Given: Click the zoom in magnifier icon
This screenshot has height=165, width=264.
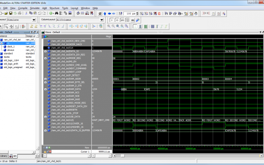Looking at the screenshot, I should (108, 26).
